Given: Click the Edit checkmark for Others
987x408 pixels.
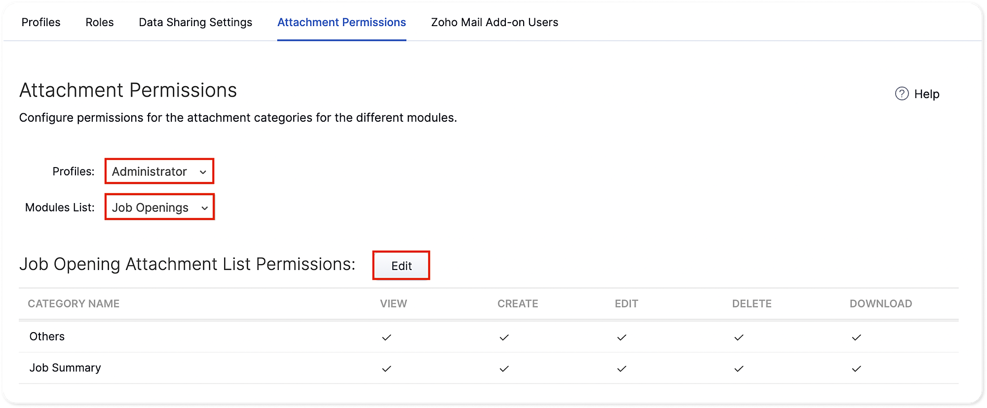Looking at the screenshot, I should (x=621, y=338).
